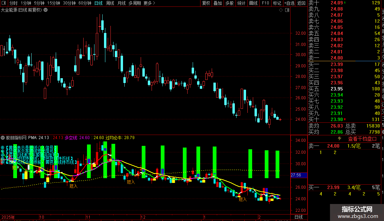Image resolution: width=384 pixels, height=221 pixels.
Task: Click the 买一 price 23.99 in order book
Action: (336, 65)
